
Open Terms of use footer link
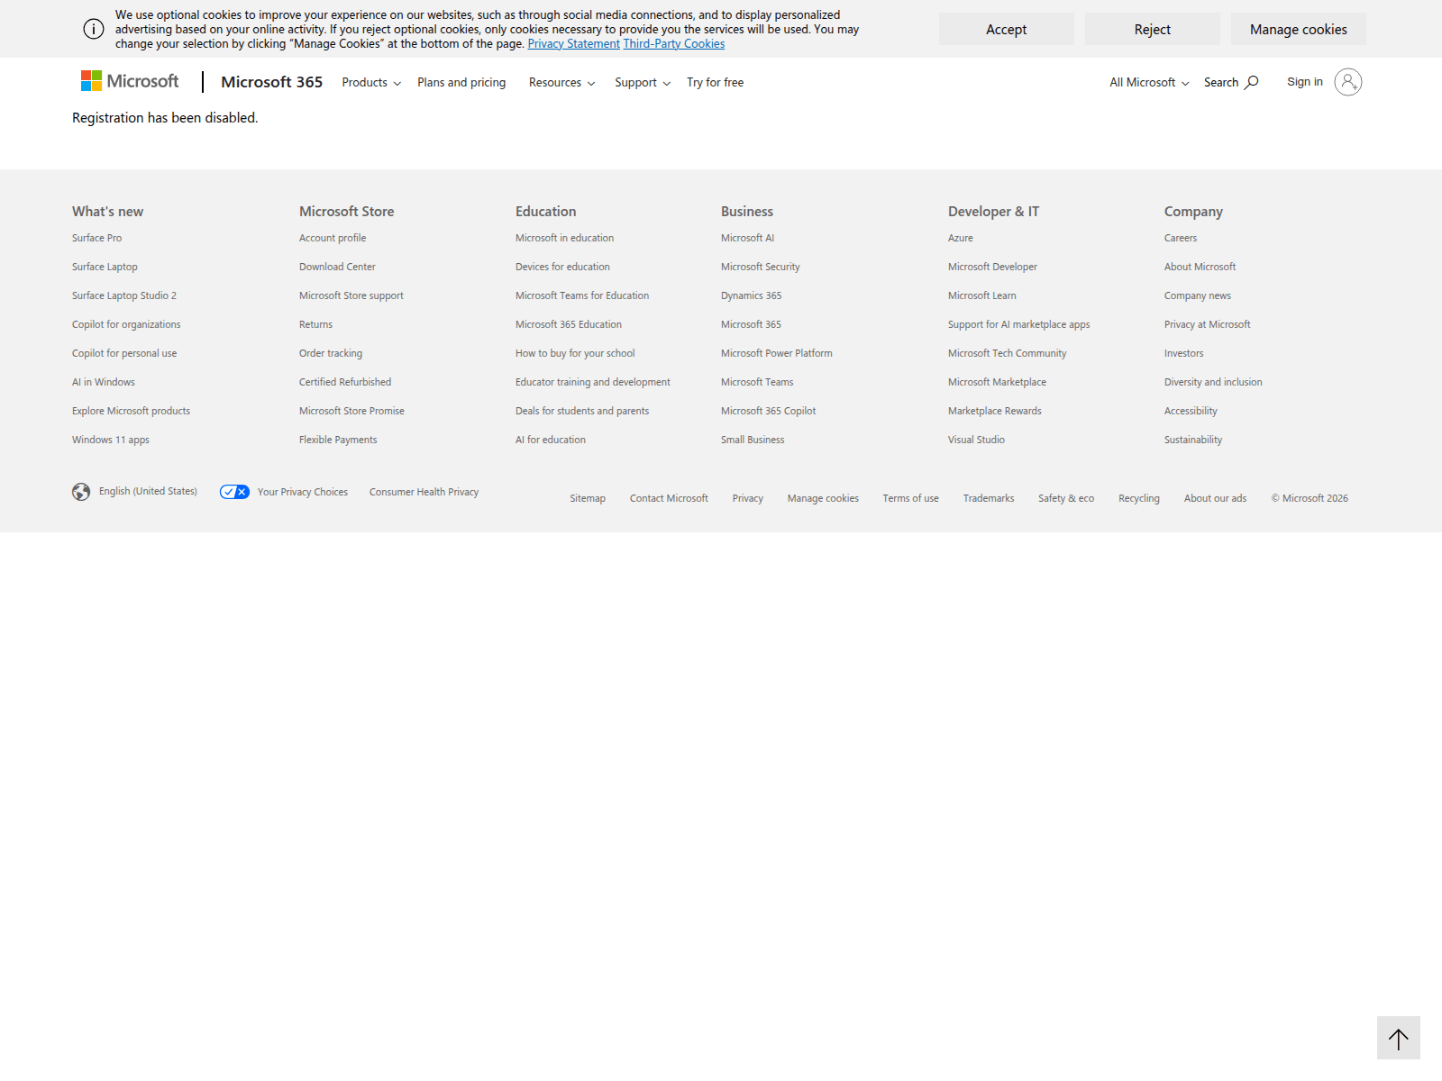[x=910, y=498]
